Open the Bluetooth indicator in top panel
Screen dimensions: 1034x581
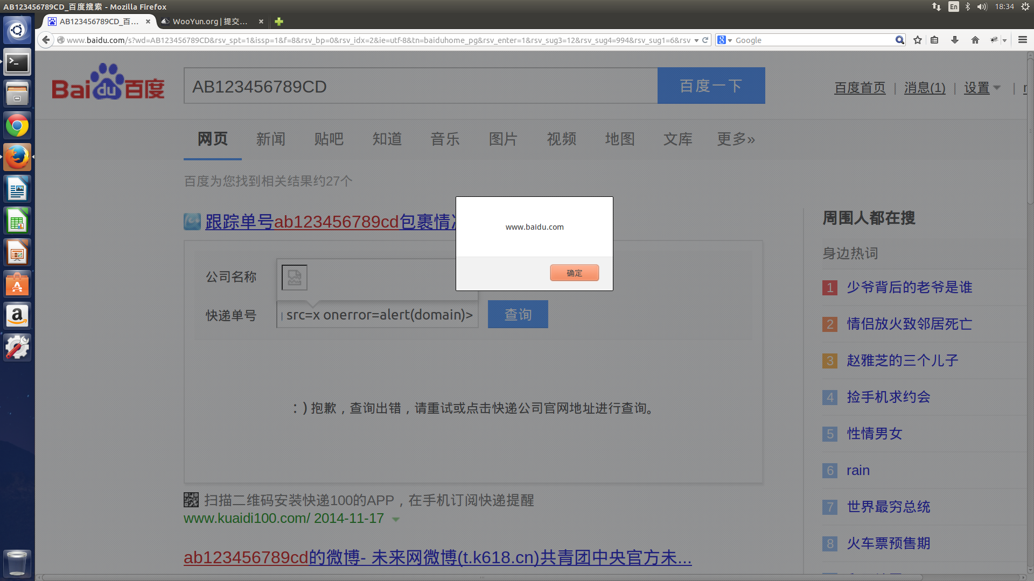click(968, 6)
